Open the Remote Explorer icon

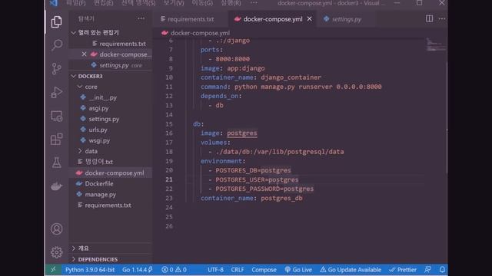pyautogui.click(x=56, y=116)
